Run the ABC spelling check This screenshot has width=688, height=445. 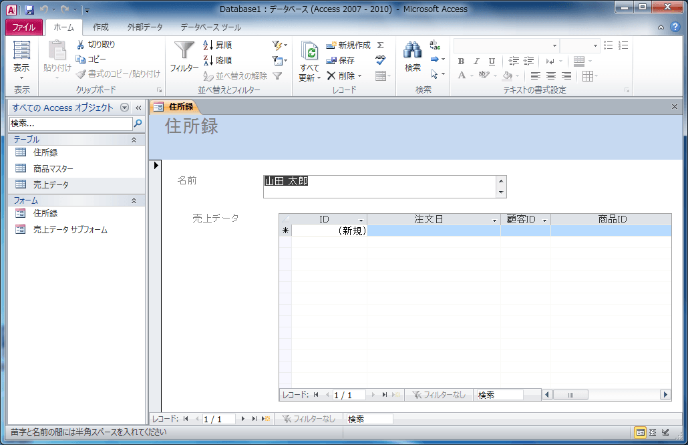coord(381,60)
